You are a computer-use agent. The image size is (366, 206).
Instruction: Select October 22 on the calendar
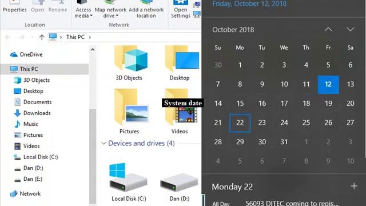pyautogui.click(x=240, y=123)
